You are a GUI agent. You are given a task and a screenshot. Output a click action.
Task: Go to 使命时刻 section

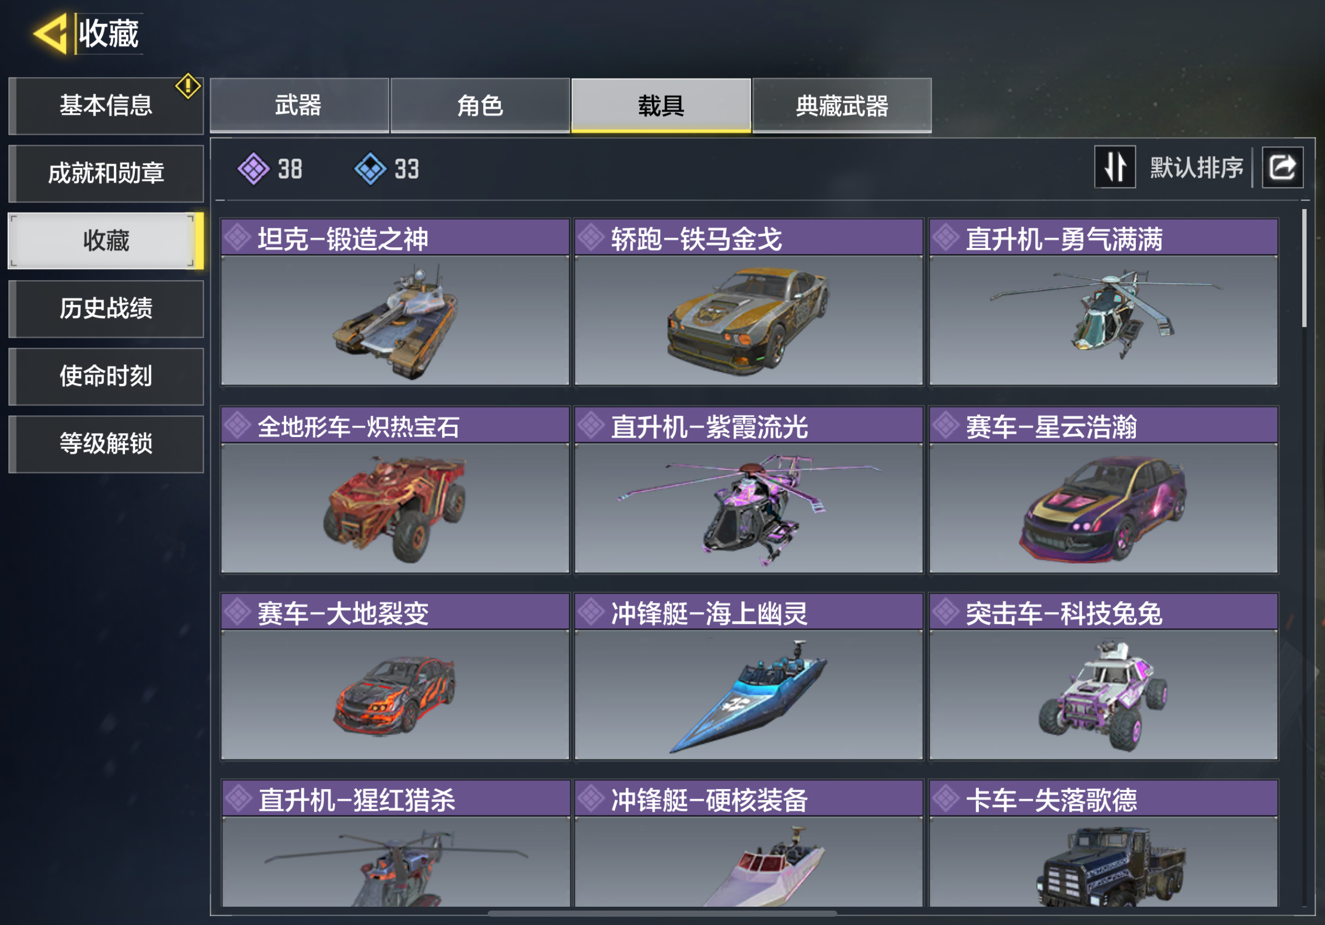pyautogui.click(x=106, y=376)
